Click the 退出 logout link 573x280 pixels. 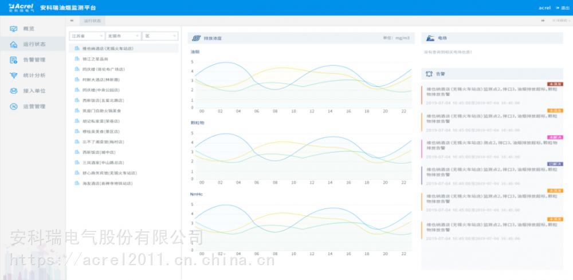[563, 7]
